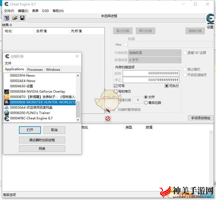
Task: Click the 快速扫描 alignment value field
Action: click(x=138, y=100)
